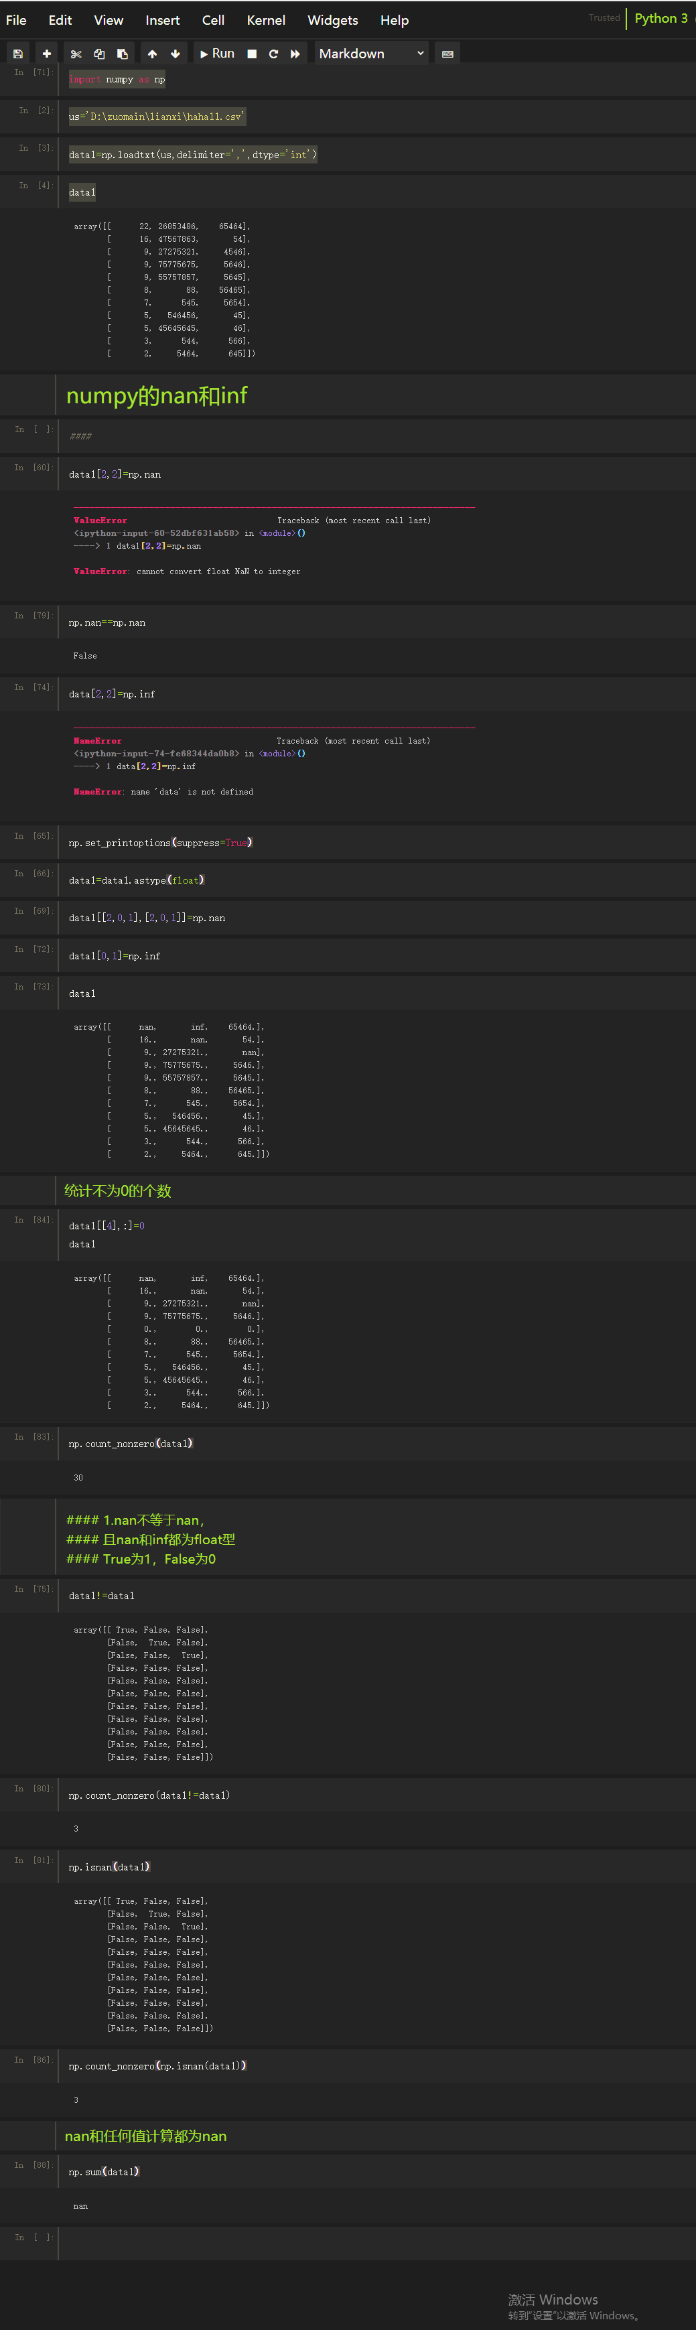Restart kernel and rerun all cells
The height and width of the screenshot is (2330, 696).
coord(295,54)
